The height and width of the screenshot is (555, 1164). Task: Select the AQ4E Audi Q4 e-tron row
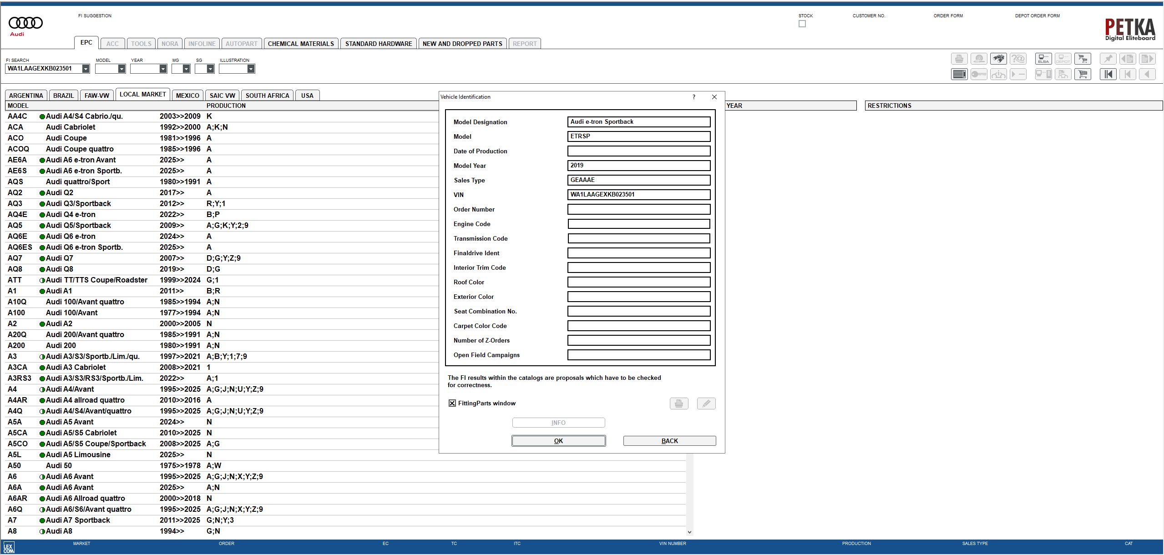pyautogui.click(x=222, y=214)
